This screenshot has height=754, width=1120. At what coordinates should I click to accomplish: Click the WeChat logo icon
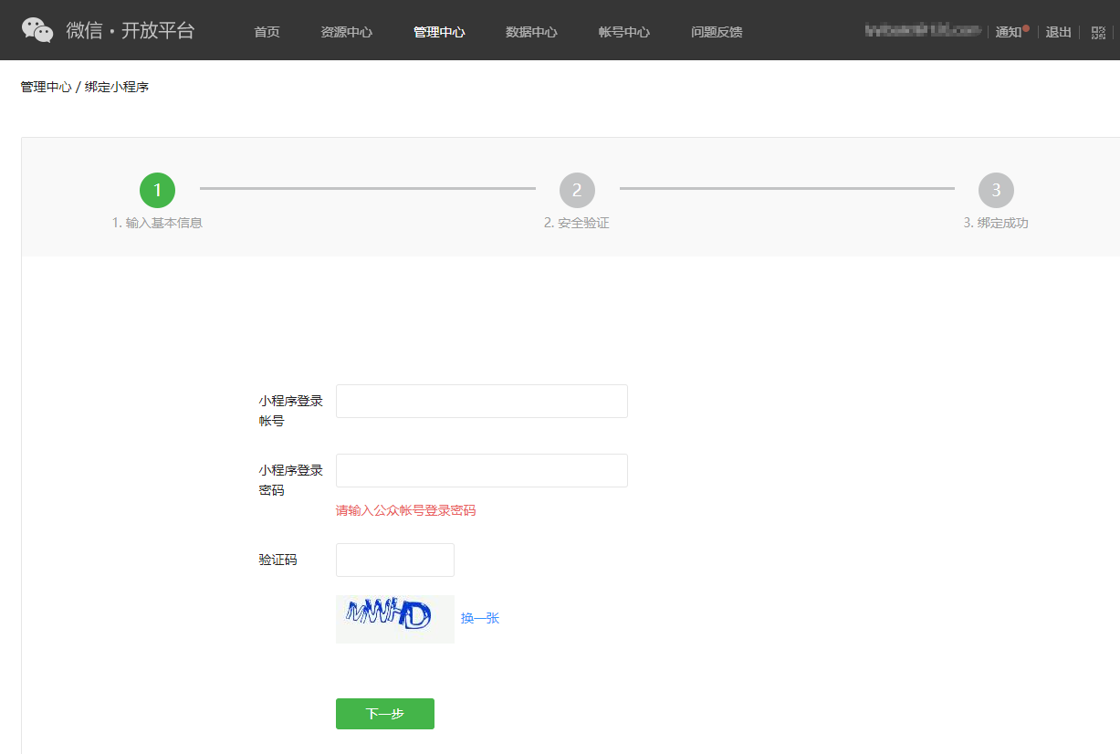(x=37, y=30)
